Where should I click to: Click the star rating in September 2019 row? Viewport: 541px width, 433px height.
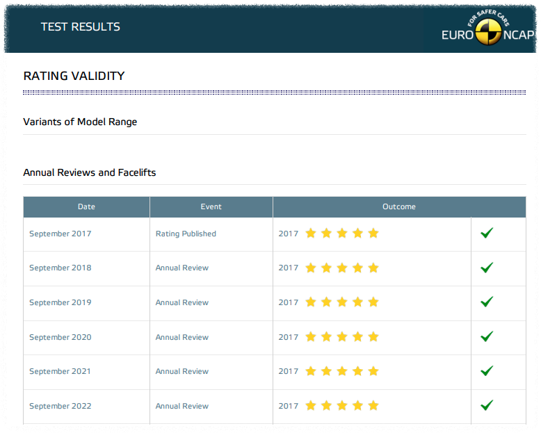pyautogui.click(x=342, y=302)
